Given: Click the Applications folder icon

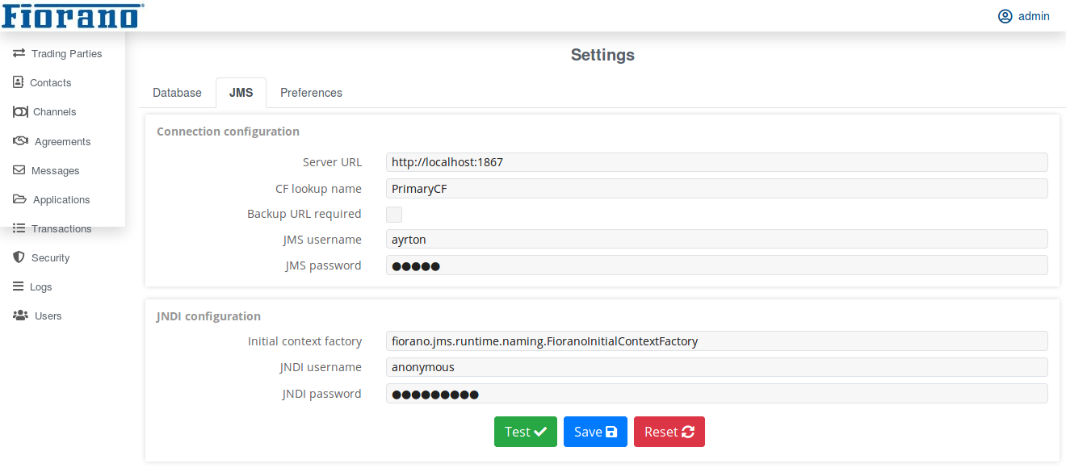Looking at the screenshot, I should click(x=19, y=199).
